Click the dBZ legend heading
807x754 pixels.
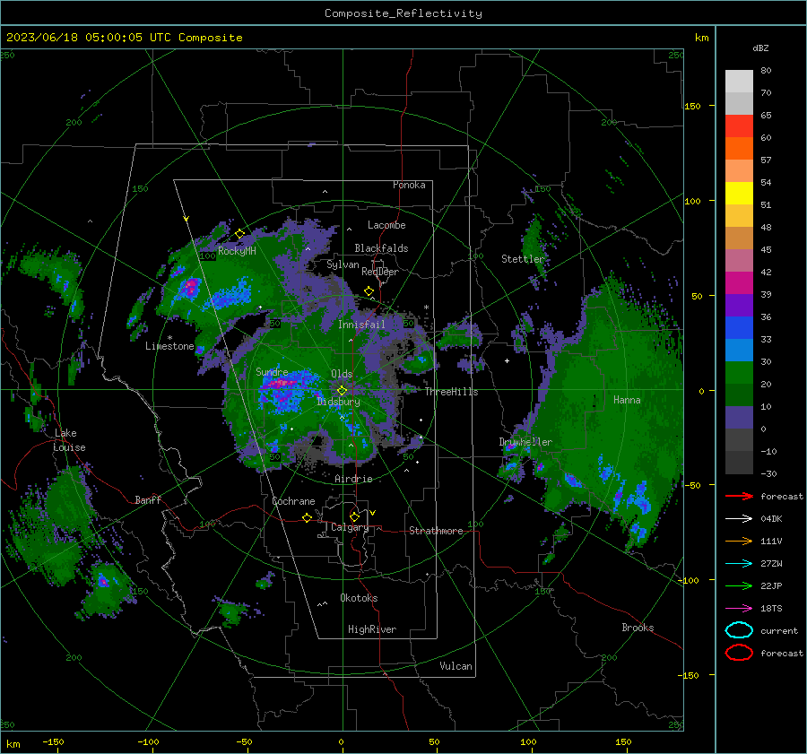pyautogui.click(x=760, y=48)
